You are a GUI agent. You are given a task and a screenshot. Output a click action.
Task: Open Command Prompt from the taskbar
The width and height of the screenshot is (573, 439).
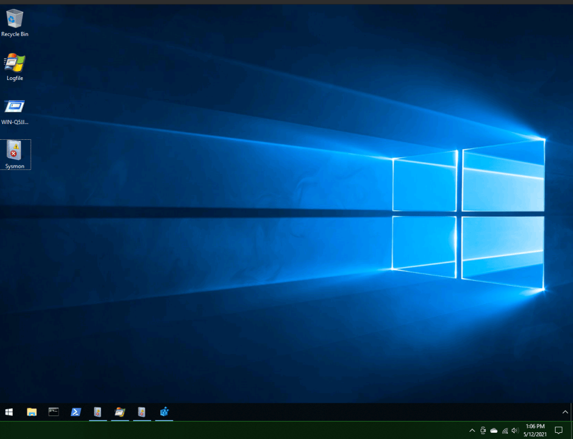54,412
